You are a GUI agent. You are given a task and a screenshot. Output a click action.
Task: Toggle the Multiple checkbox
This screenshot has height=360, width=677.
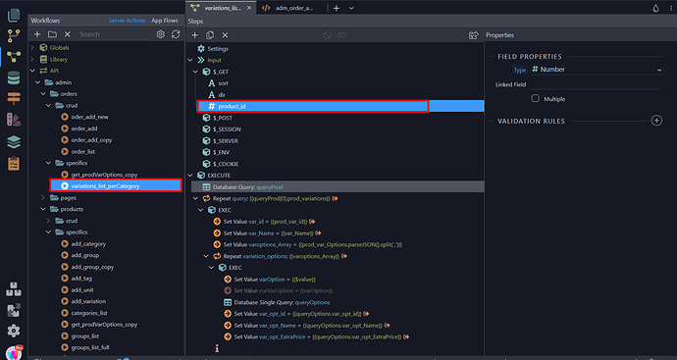(x=536, y=98)
